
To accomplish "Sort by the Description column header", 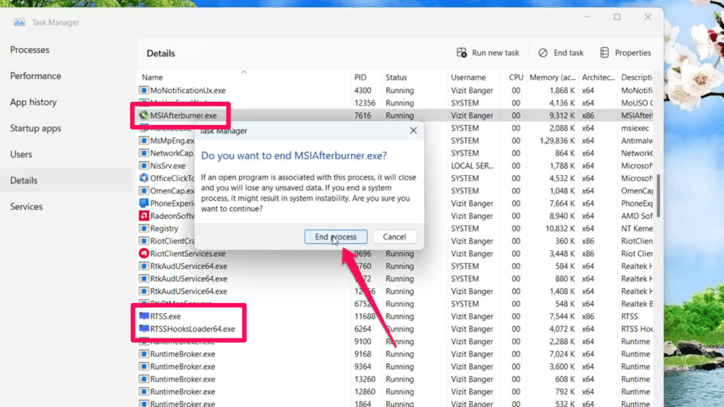I will click(x=636, y=77).
